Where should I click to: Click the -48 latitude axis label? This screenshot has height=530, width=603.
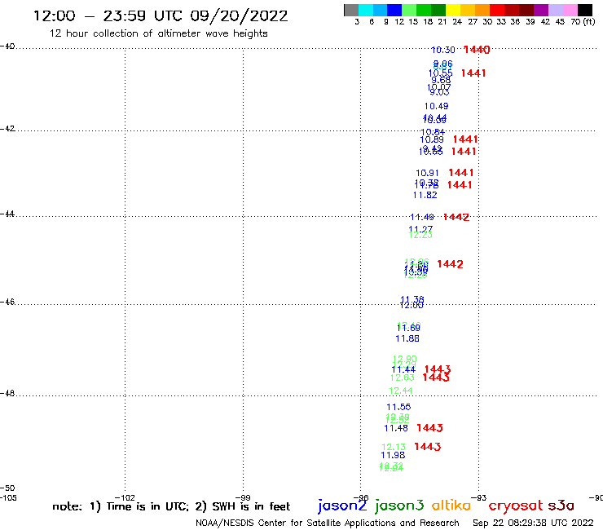pos(7,393)
